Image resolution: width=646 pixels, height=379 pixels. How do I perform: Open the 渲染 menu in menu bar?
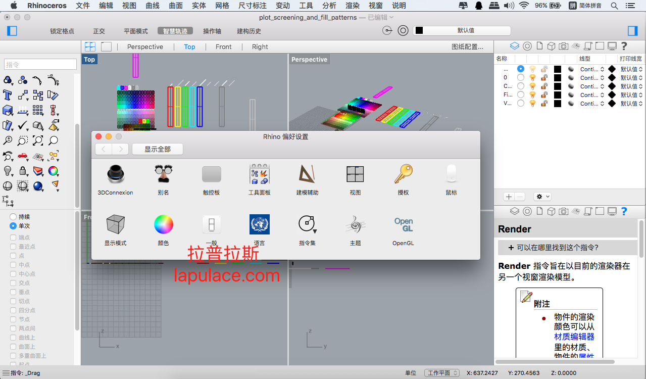(x=353, y=6)
